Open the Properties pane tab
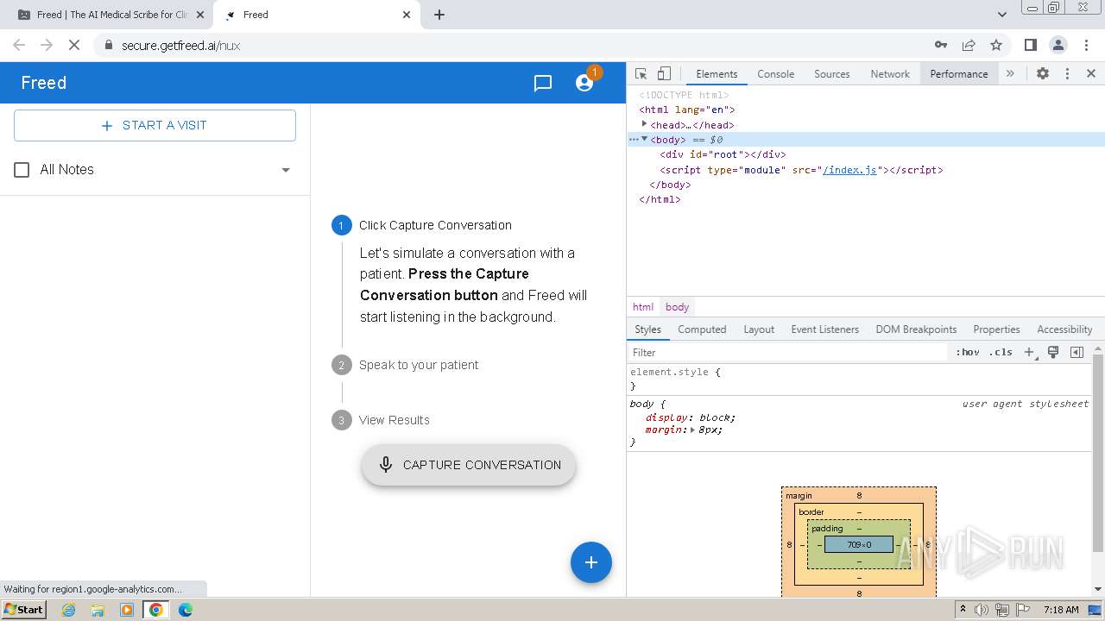The width and height of the screenshot is (1105, 621). tap(996, 329)
